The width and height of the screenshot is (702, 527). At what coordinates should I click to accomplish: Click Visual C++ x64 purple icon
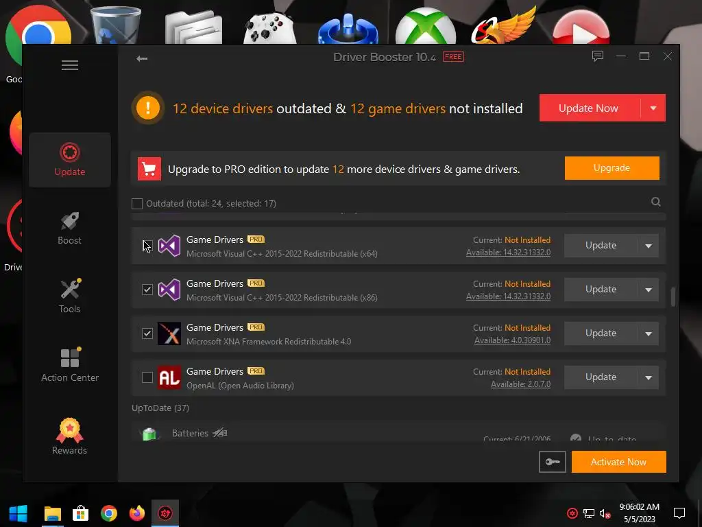point(169,246)
